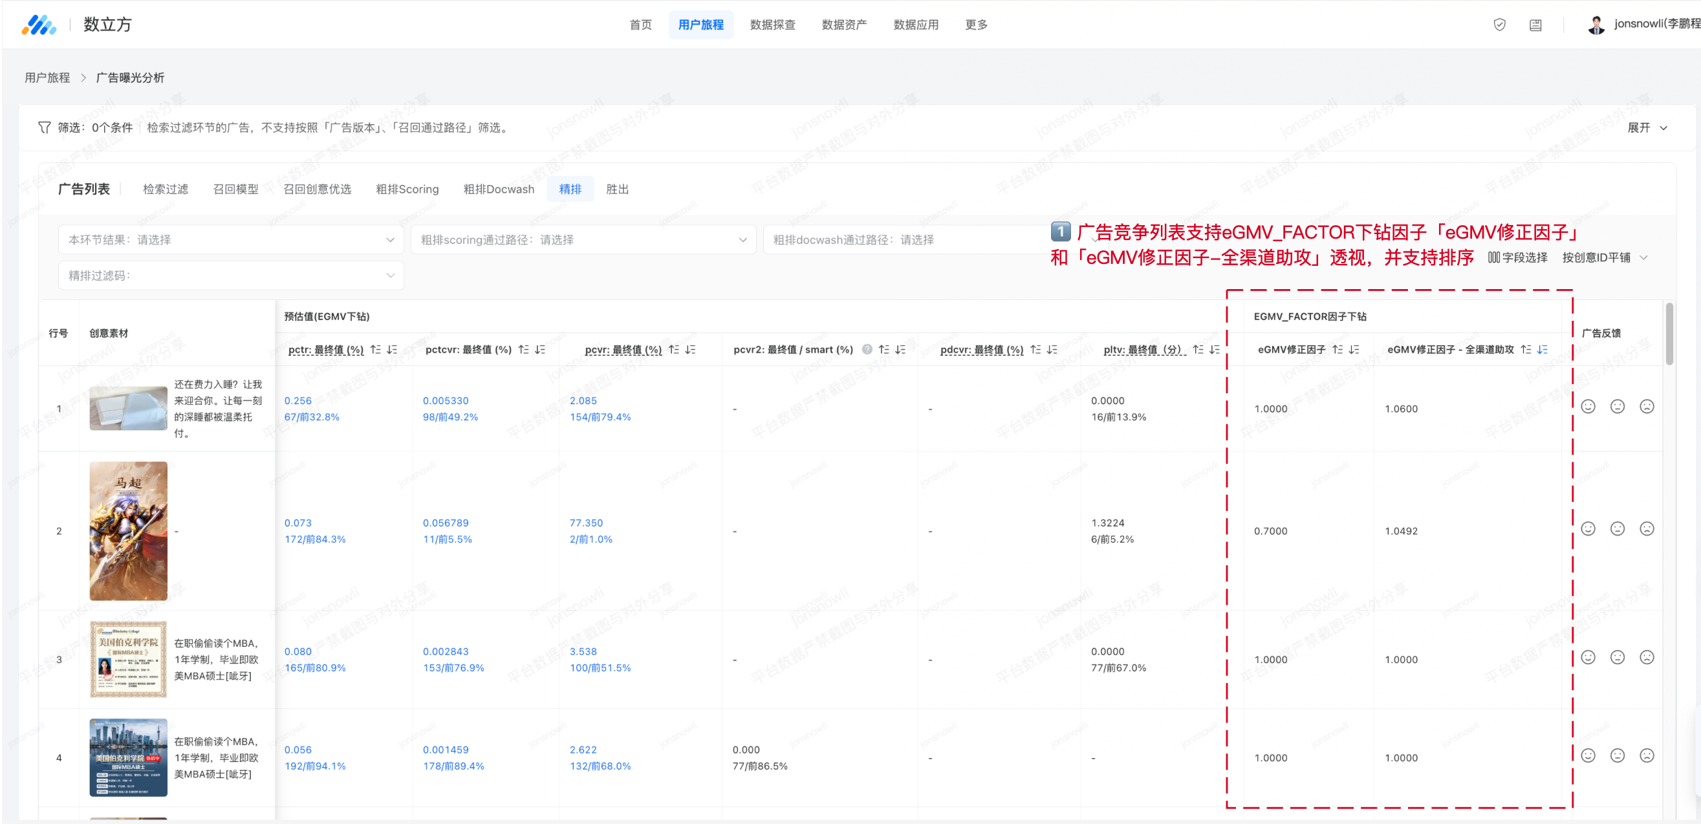Open 粗排scoring通过路径 dropdown
Screen dimensions: 1701x824
coord(583,240)
